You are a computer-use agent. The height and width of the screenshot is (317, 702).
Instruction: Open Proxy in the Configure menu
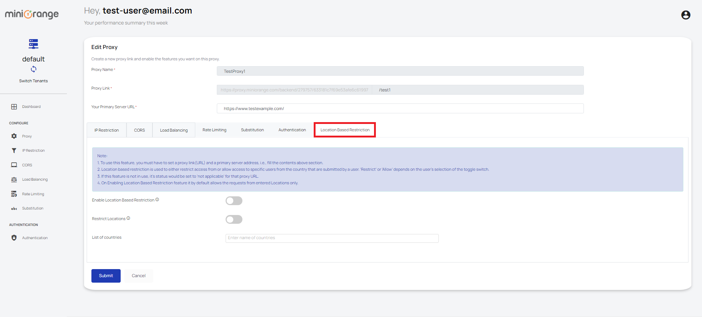click(27, 136)
